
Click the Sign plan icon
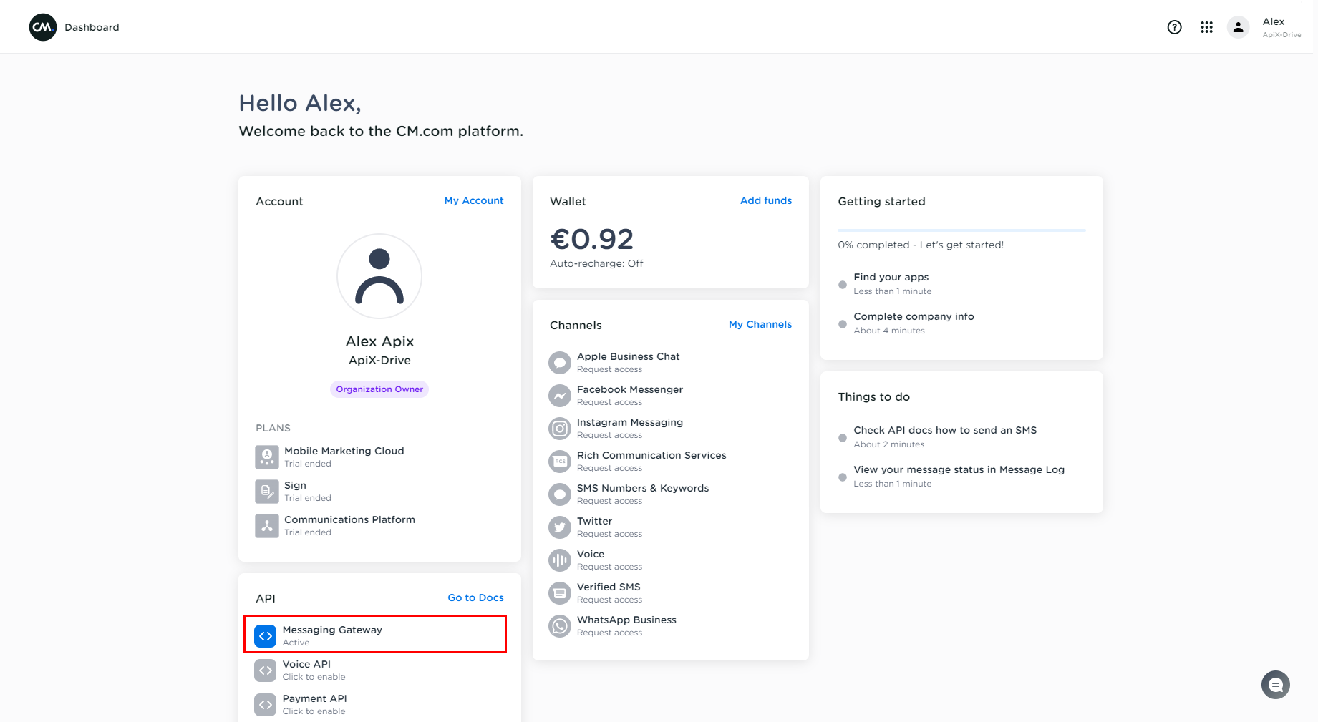pyautogui.click(x=266, y=491)
